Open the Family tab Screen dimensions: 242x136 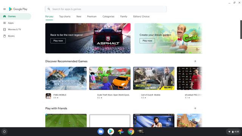tap(124, 17)
